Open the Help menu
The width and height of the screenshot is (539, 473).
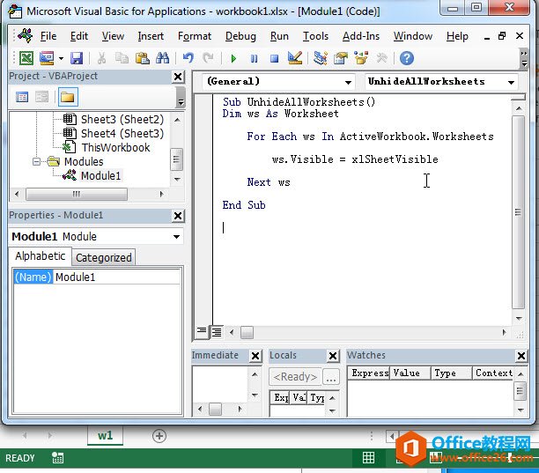click(457, 36)
